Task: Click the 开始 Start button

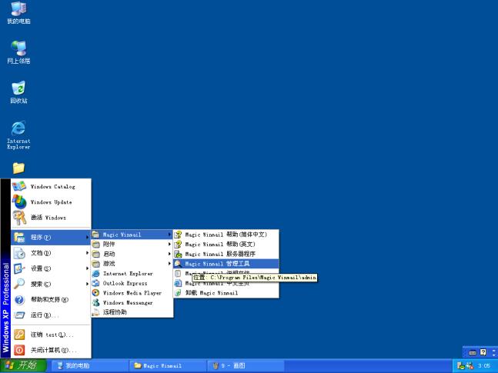Action: pyautogui.click(x=22, y=365)
